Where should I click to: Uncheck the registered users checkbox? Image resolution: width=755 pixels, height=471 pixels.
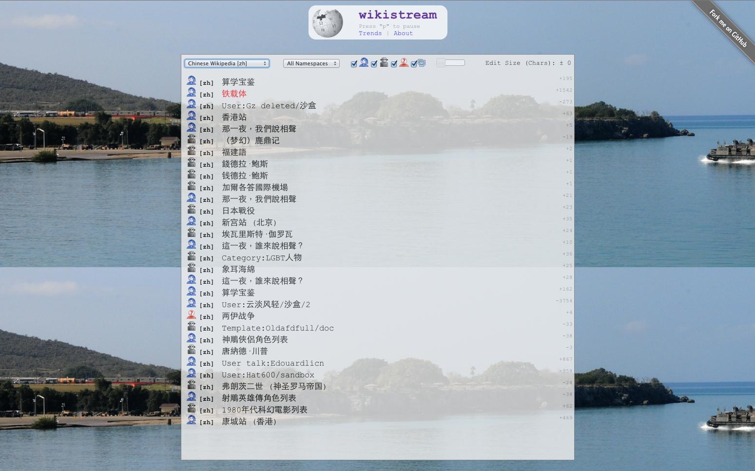354,64
